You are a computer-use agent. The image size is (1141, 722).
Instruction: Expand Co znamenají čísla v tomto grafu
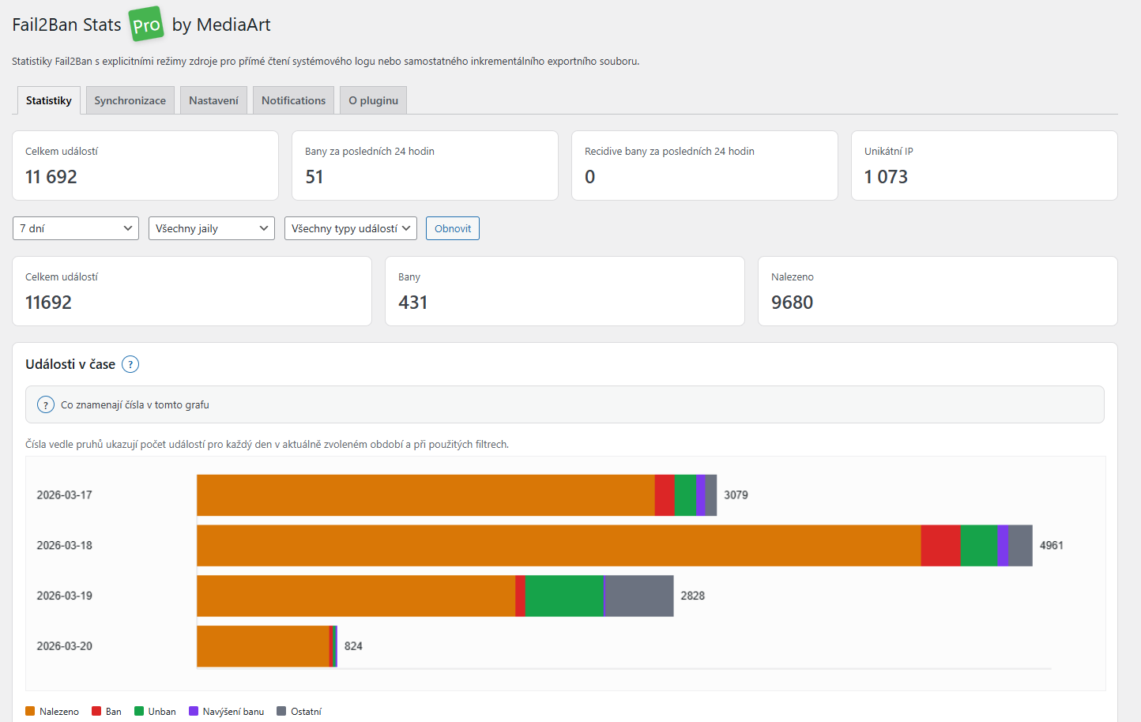[135, 404]
